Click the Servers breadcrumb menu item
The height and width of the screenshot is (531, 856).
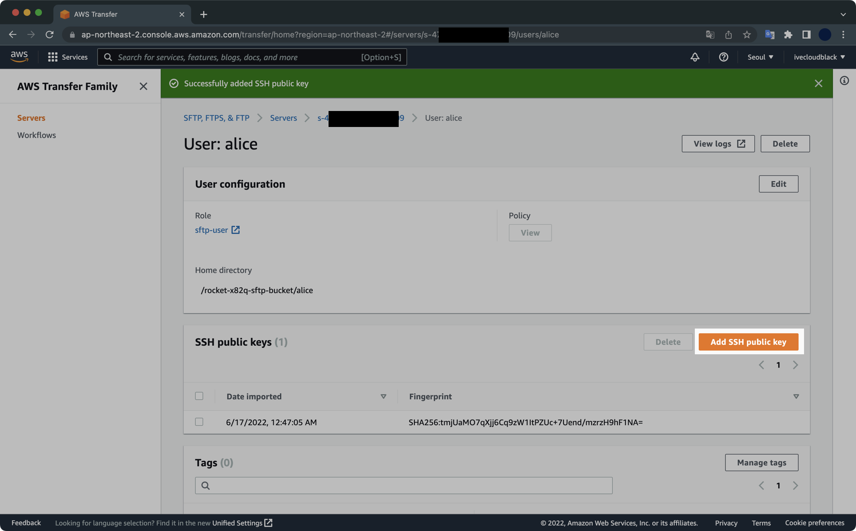[x=283, y=119]
